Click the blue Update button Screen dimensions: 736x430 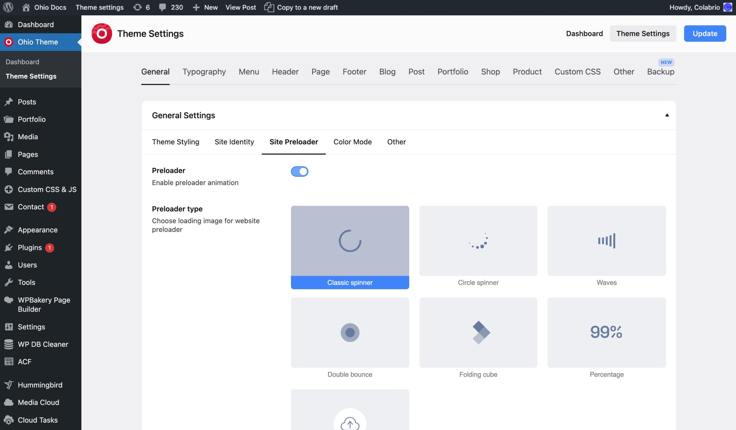pyautogui.click(x=705, y=34)
